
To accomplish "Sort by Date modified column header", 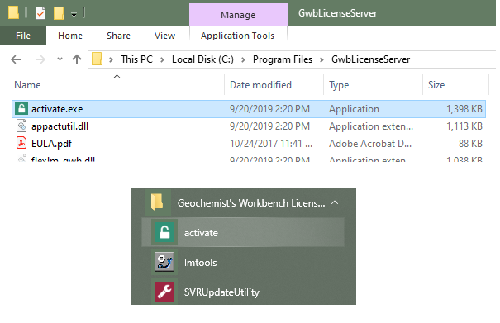I will pos(261,85).
